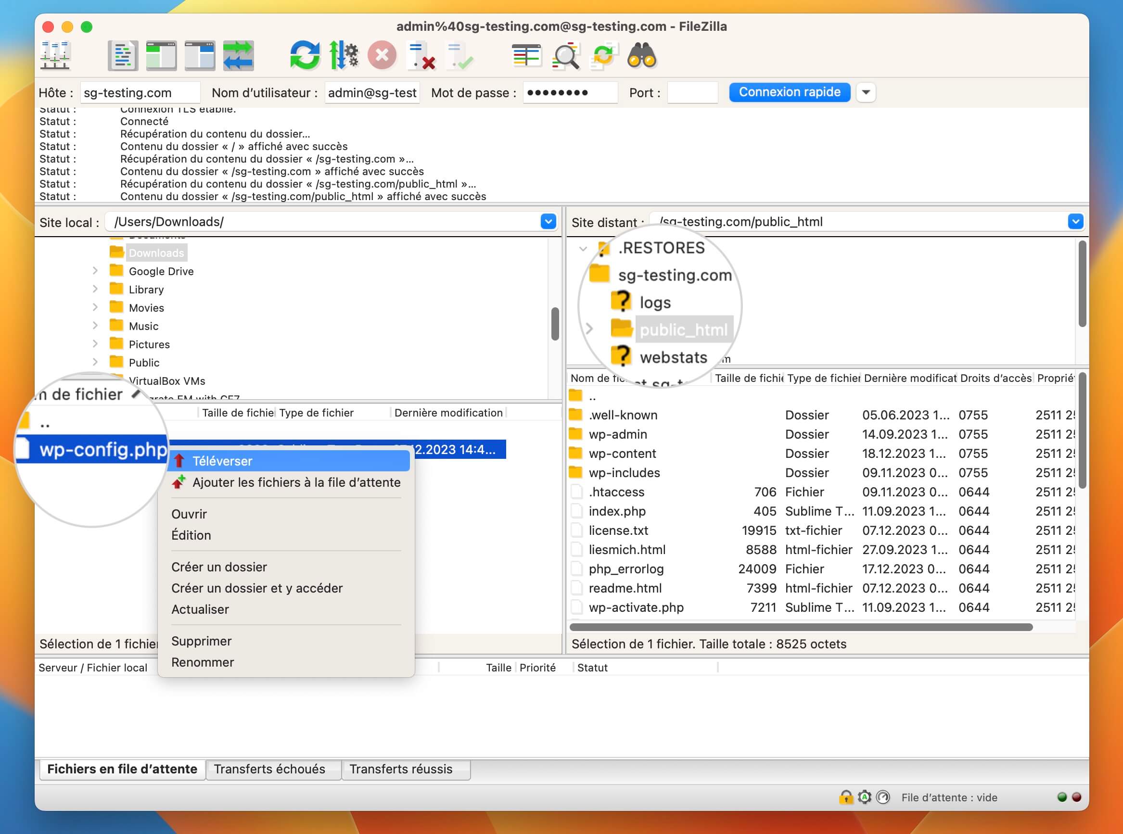This screenshot has height=834, width=1123.
Task: Expand the Pictures folder
Action: point(95,343)
